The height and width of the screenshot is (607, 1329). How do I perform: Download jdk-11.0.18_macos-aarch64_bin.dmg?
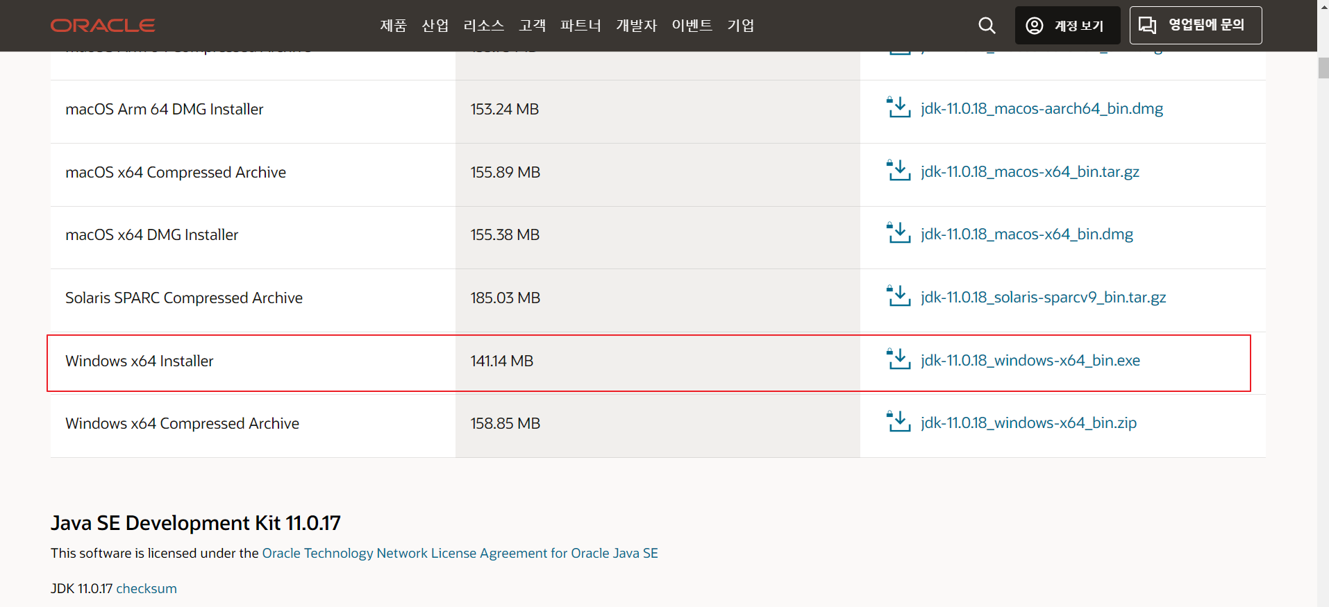click(1042, 108)
